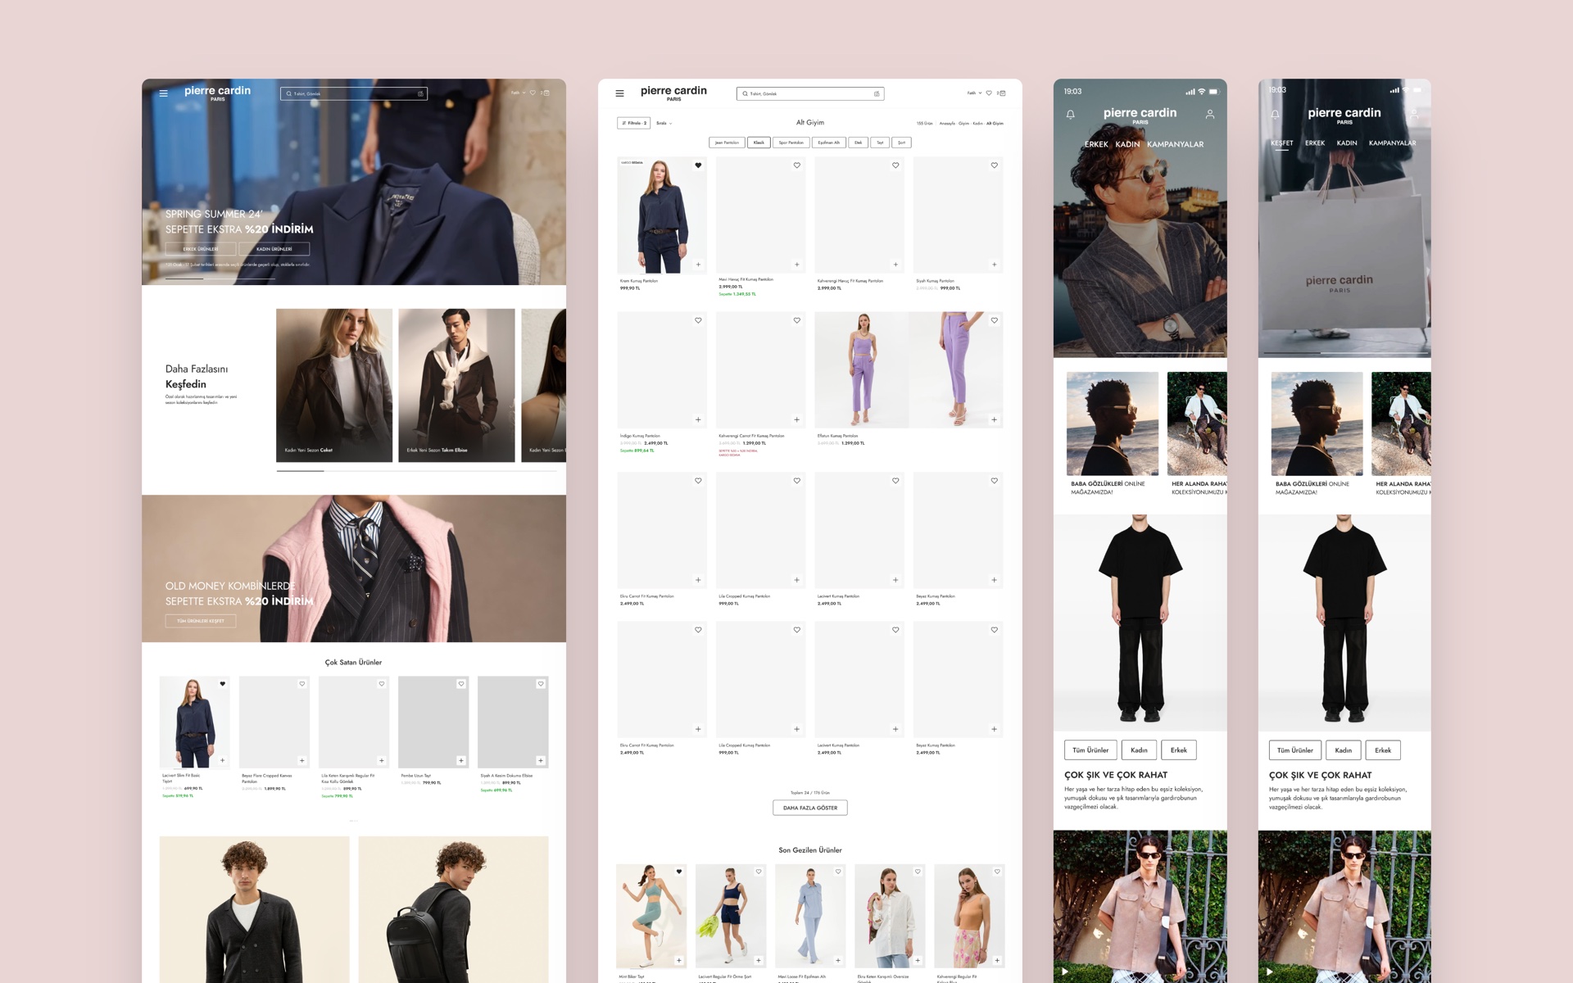The width and height of the screenshot is (1573, 983).
Task: Unfavorite navy shirt in Çok Satan Ürünler
Action: coord(222,684)
